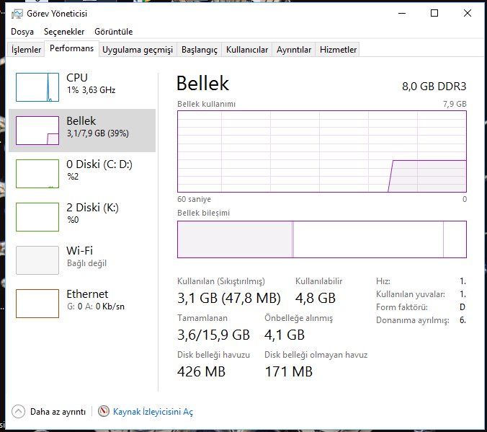Viewport: 487px width, 432px height.
Task: Collapse view with Daha az ayrıntı chevron
Action: tap(18, 412)
